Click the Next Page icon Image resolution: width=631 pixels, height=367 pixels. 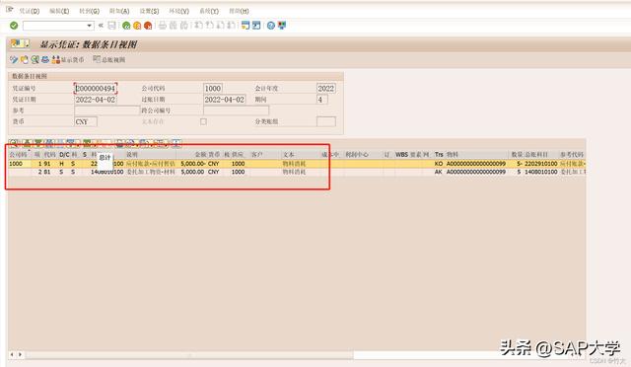pos(220,26)
